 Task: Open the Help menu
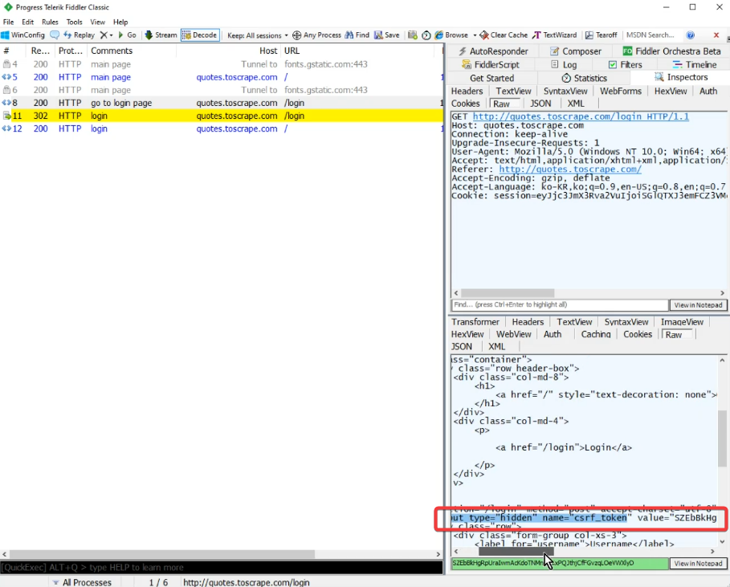120,22
